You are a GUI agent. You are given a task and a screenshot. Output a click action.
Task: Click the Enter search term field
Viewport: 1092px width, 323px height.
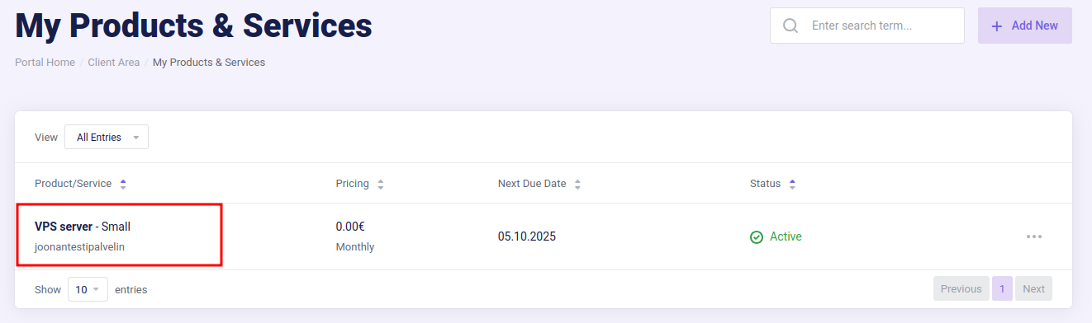point(867,26)
